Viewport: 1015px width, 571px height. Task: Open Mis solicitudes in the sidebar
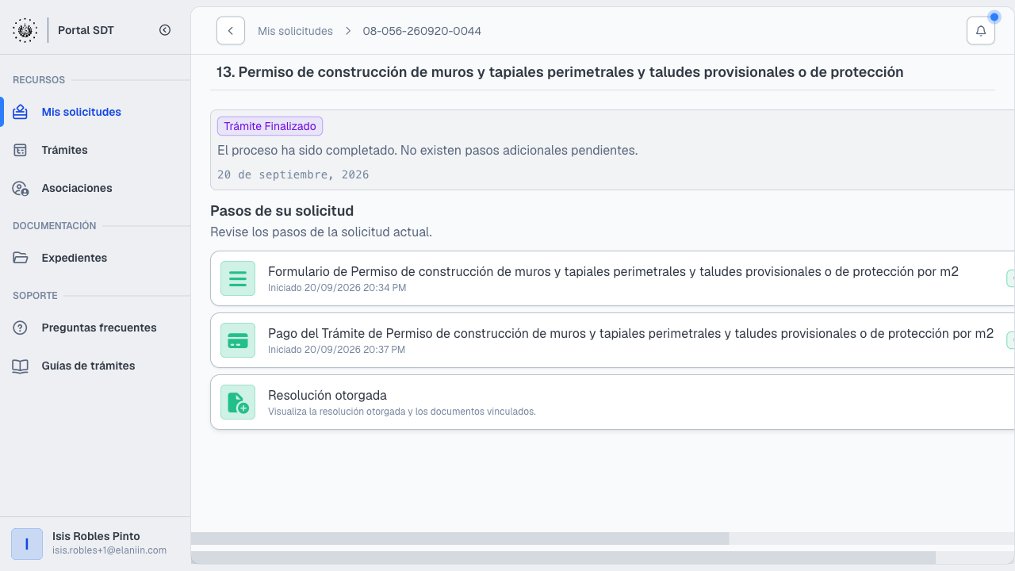pos(95,112)
